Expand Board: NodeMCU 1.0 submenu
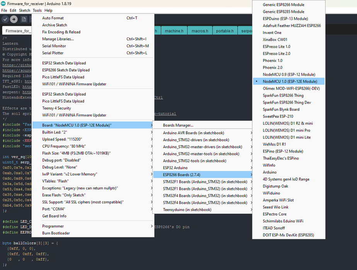 point(93,125)
